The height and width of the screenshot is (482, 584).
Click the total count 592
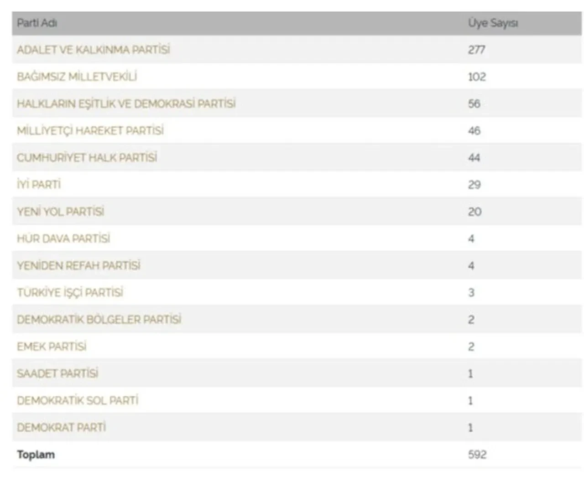[x=477, y=454]
